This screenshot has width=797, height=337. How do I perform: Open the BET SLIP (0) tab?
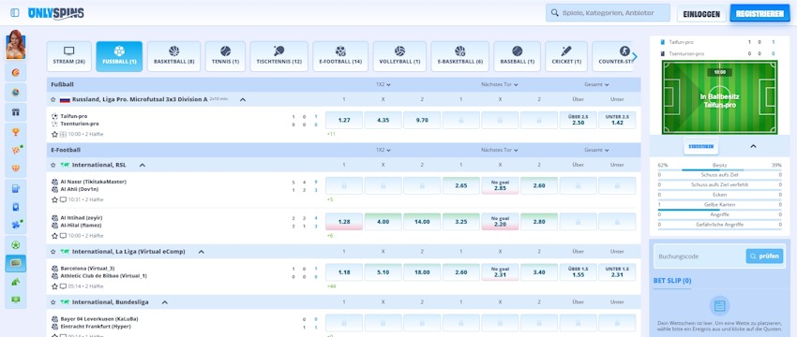click(x=672, y=281)
